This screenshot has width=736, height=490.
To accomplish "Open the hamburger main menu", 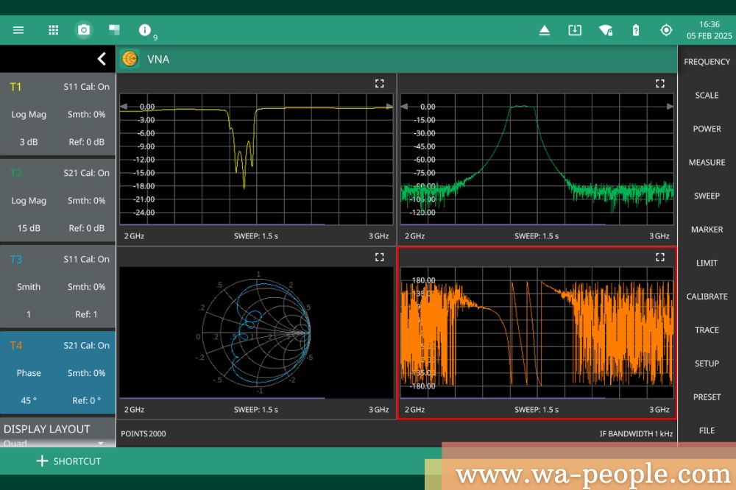I will pyautogui.click(x=18, y=30).
